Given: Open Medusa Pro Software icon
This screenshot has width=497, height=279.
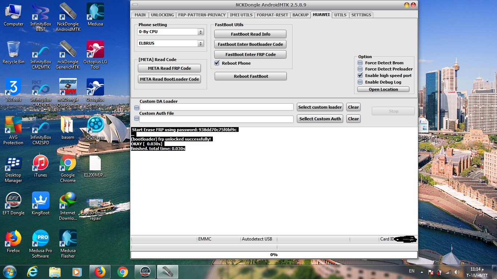Looking at the screenshot, I should pos(40,244).
